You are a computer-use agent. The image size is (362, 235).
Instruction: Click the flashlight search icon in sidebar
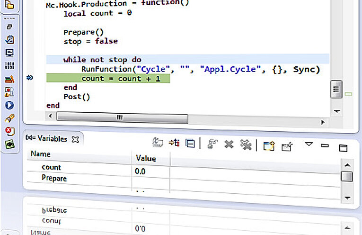tap(9, 118)
